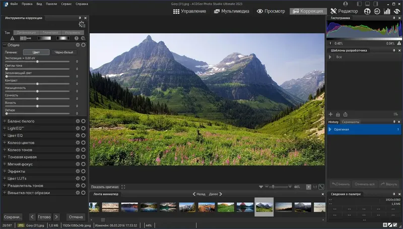Collapse the Общие section

pyautogui.click(x=5, y=45)
